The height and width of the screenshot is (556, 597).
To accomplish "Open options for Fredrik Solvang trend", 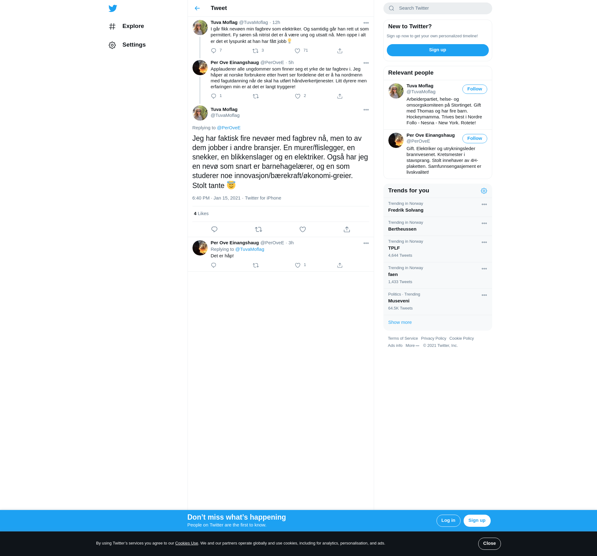I will (x=484, y=204).
